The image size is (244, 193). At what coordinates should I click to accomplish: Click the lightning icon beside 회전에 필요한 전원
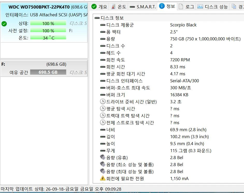pyautogui.click(x=103, y=178)
